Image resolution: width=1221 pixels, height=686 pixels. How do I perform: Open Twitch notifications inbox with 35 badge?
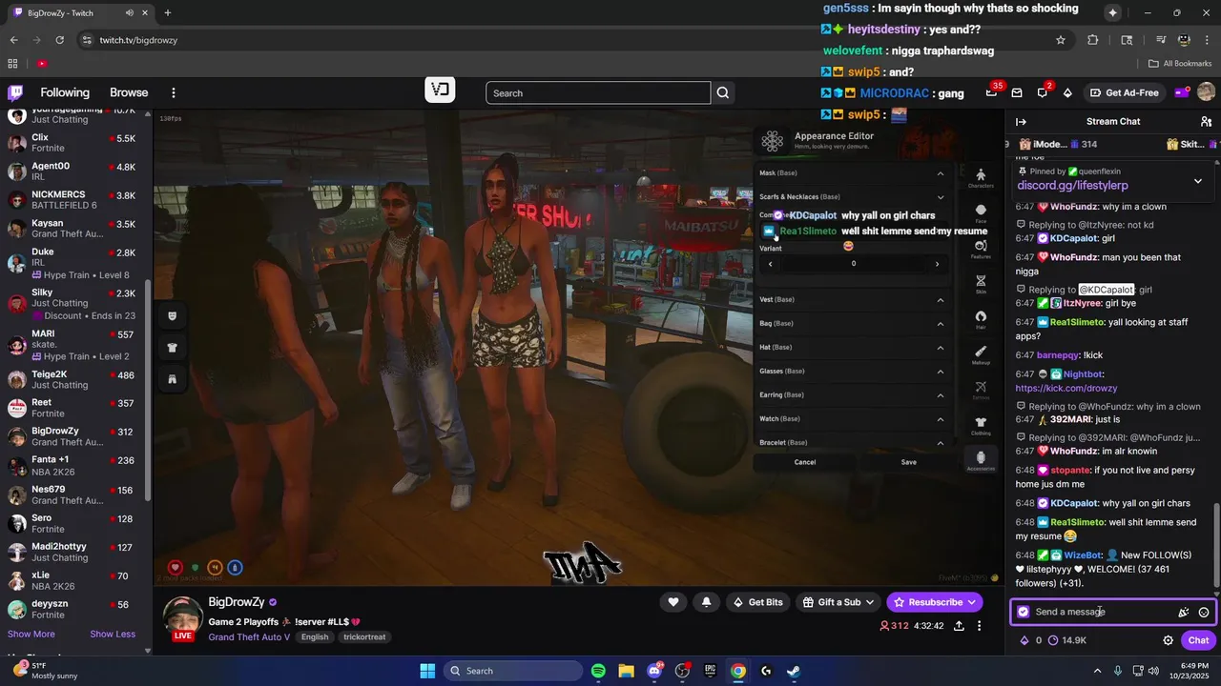(992, 92)
